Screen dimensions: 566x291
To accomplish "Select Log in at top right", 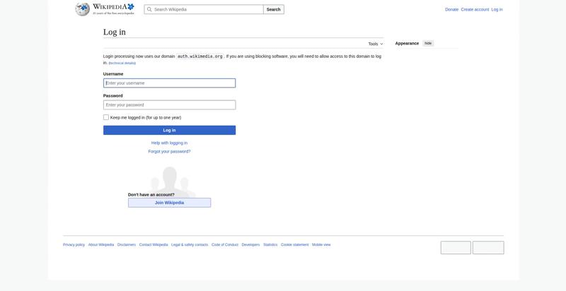I will pyautogui.click(x=497, y=10).
